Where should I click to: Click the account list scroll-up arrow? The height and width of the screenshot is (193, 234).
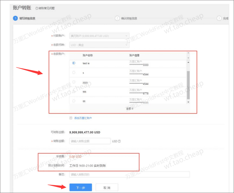click(188, 62)
